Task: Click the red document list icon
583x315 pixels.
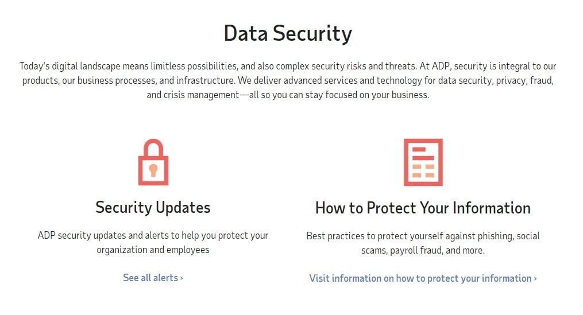Action: tap(423, 162)
